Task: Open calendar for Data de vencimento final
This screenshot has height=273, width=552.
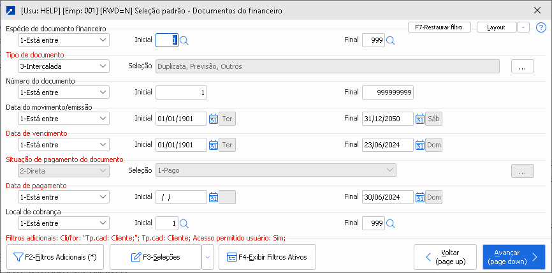Action: point(419,145)
